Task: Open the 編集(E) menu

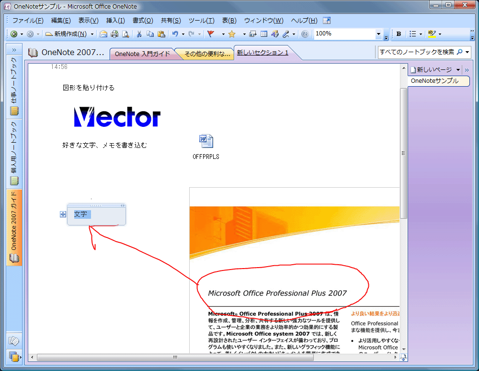Action: coord(61,21)
